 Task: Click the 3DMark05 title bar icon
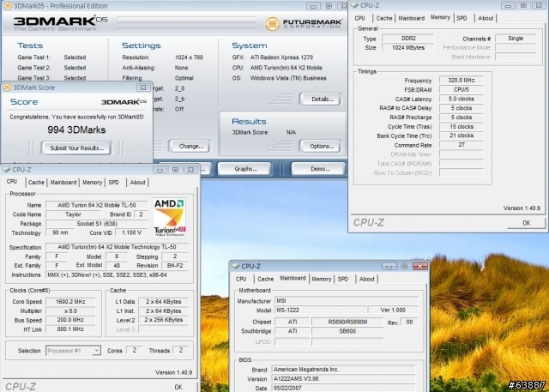[x=7, y=6]
